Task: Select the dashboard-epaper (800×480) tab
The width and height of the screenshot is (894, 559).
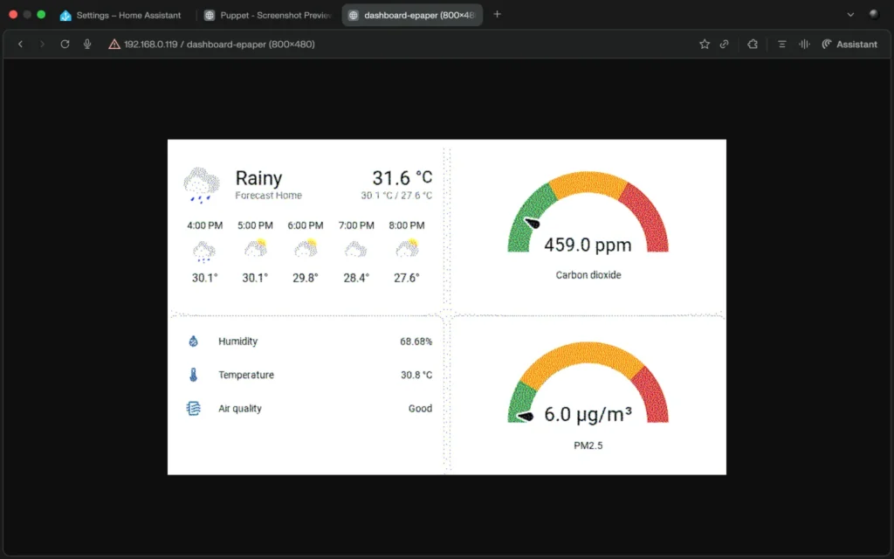Action: pyautogui.click(x=412, y=15)
